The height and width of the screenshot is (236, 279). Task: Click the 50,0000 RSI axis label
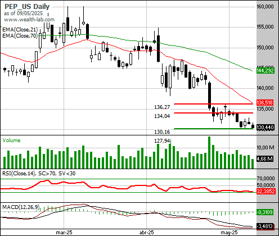tap(265, 185)
